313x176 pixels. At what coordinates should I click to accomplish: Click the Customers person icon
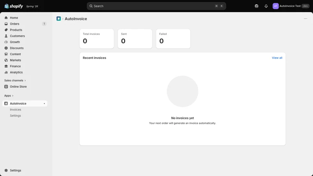pos(6,36)
